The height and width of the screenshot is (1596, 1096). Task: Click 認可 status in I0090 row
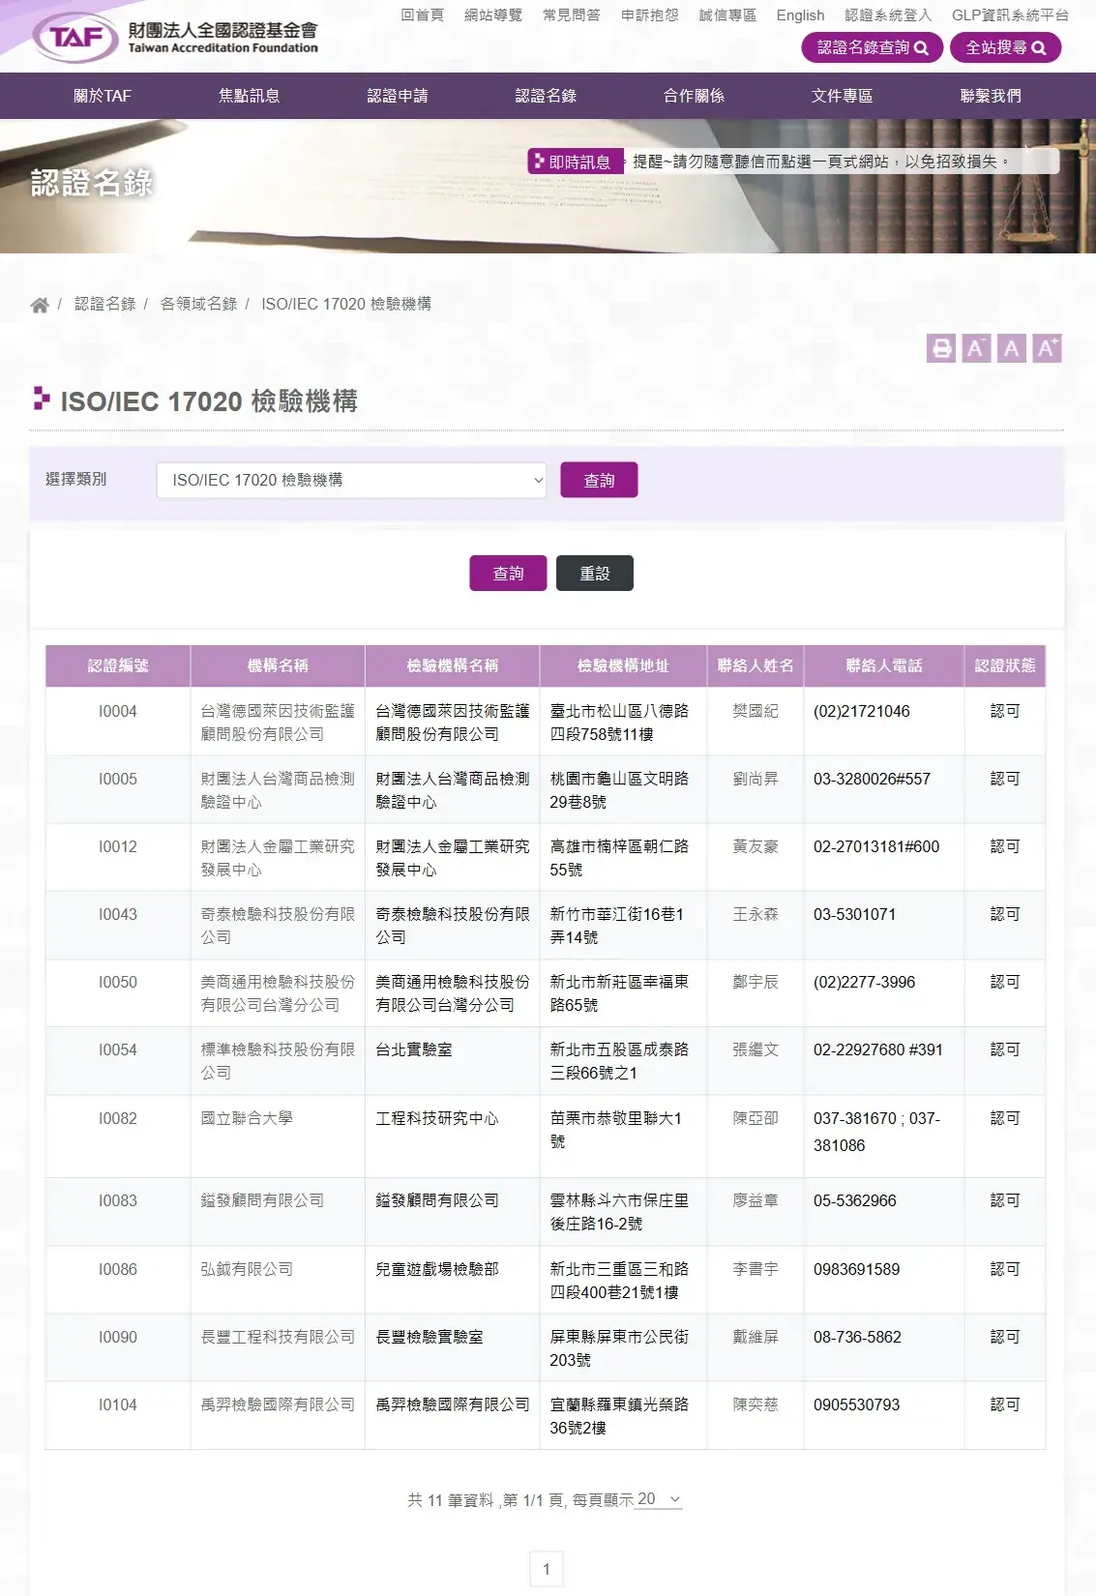1005,1338
